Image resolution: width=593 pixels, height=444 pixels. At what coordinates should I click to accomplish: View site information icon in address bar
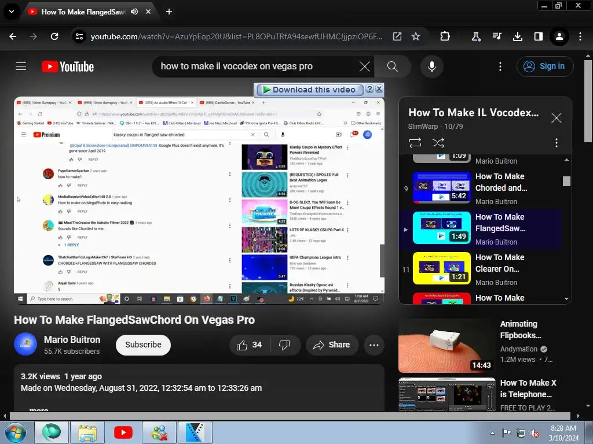coord(79,36)
